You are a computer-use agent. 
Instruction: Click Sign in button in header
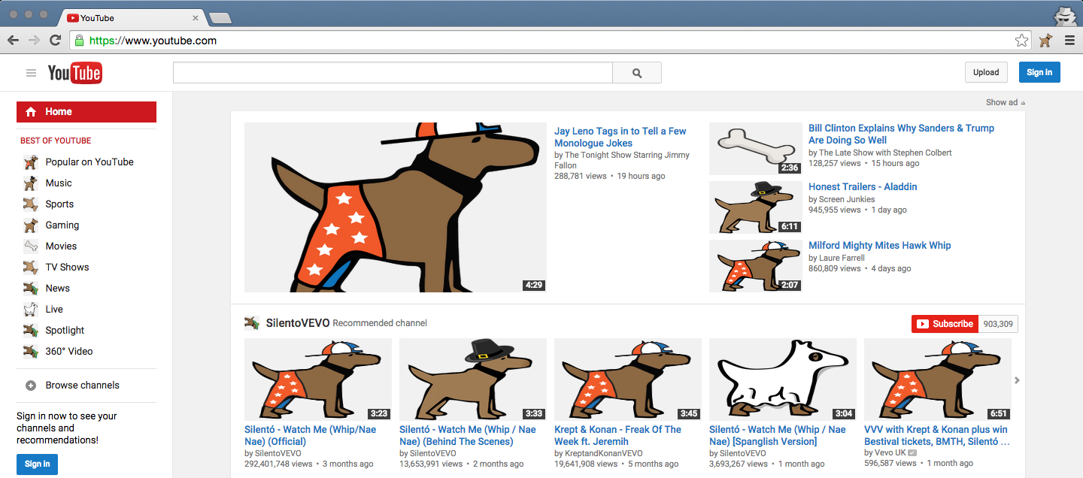[1039, 72]
